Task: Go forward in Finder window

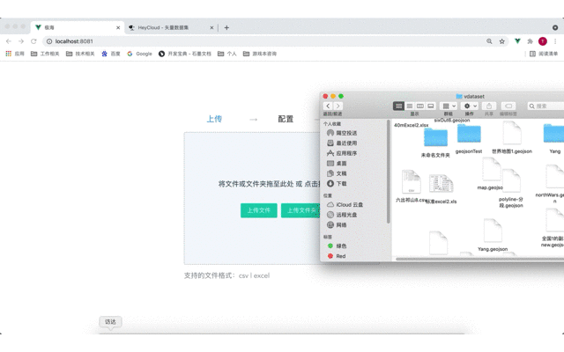Action: [338, 106]
